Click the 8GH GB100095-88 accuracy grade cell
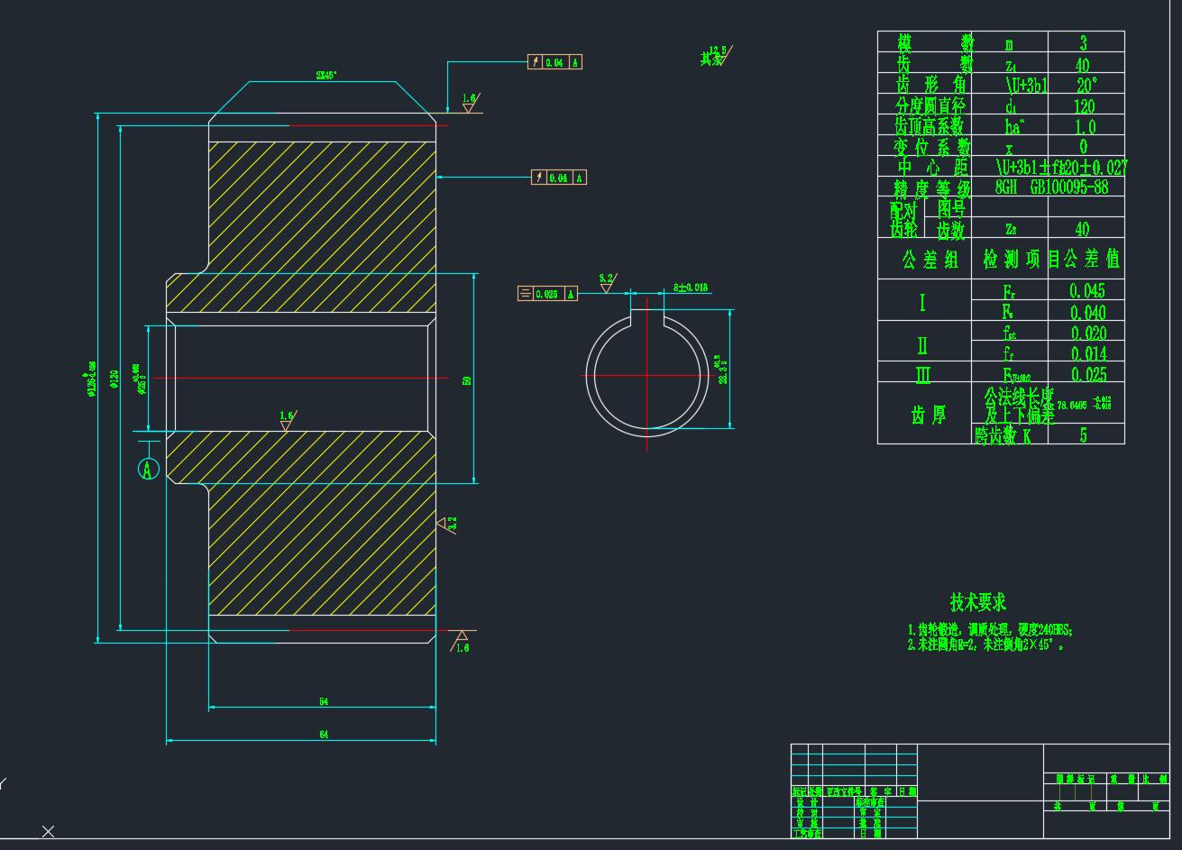This screenshot has height=850, width=1182. coord(1051,187)
